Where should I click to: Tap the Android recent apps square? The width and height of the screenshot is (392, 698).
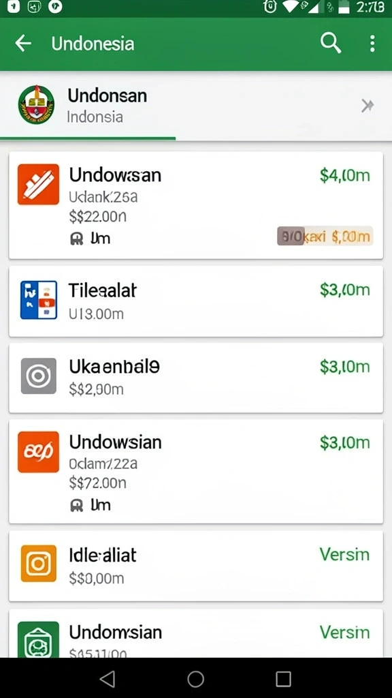283,680
